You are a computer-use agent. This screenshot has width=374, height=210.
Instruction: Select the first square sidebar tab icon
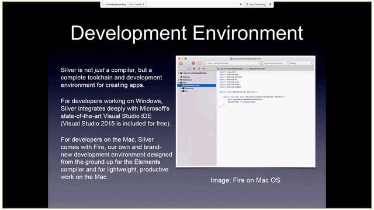coord(189,69)
